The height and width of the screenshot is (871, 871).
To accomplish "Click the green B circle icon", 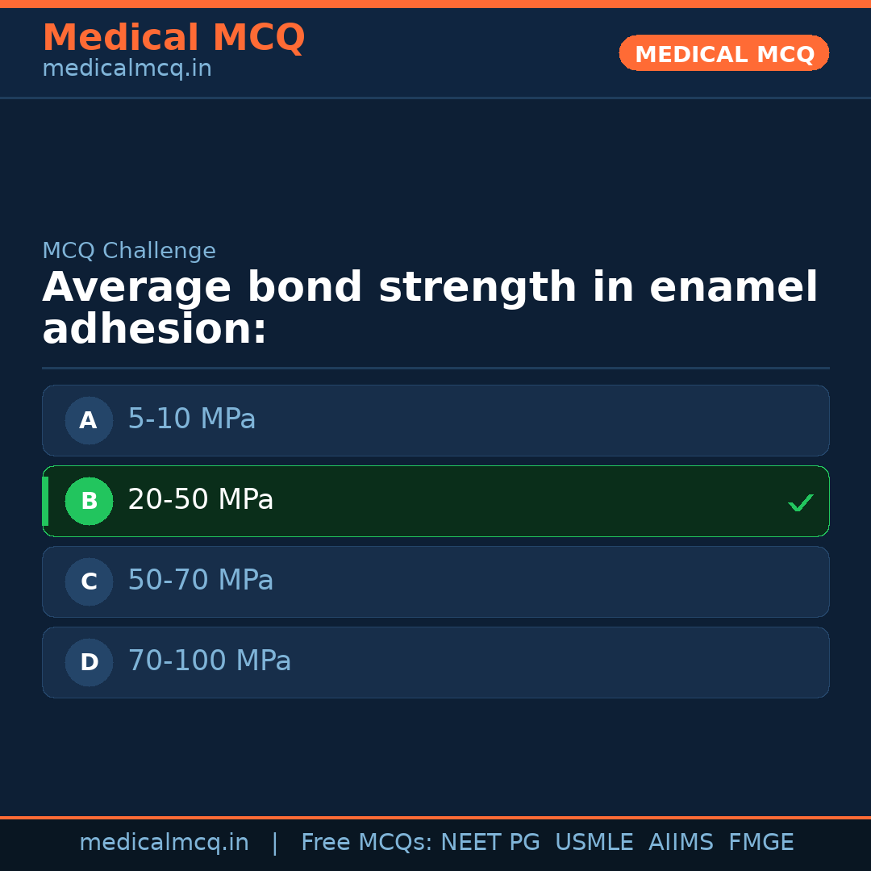I will point(89,501).
